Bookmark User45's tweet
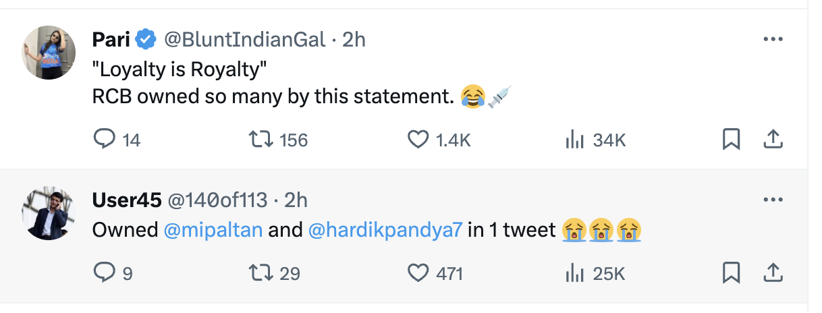 [x=732, y=273]
